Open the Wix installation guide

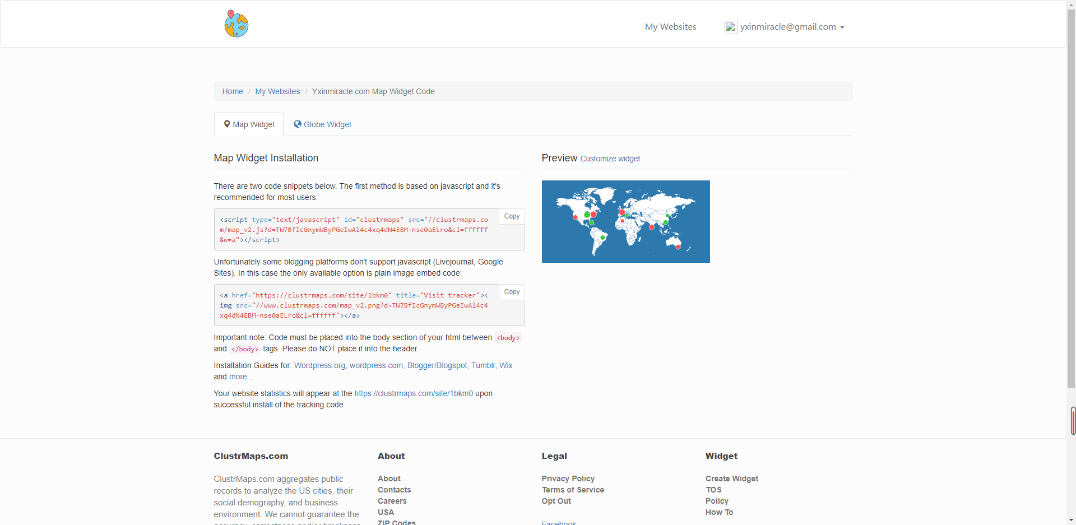tap(506, 365)
